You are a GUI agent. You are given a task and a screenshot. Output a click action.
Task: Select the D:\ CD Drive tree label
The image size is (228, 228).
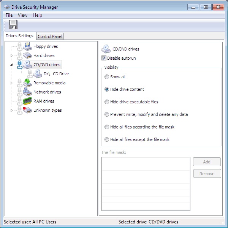(x=56, y=74)
